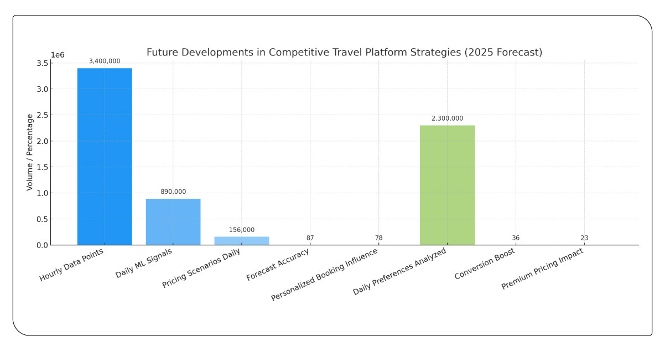This screenshot has height=351, width=665.
Task: Click the 3,400,000 value label
Action: 104,62
